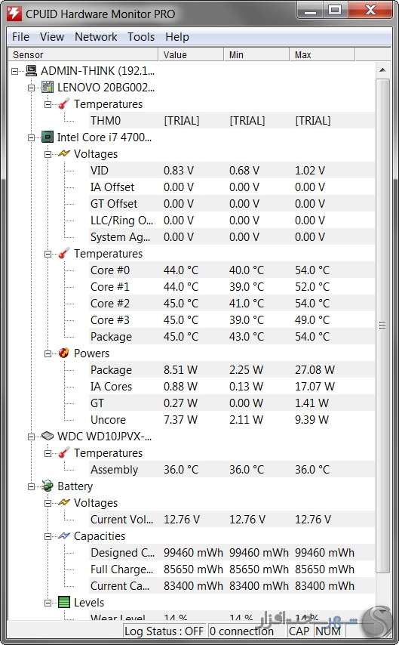Collapse the Battery Voltages group

48,503
